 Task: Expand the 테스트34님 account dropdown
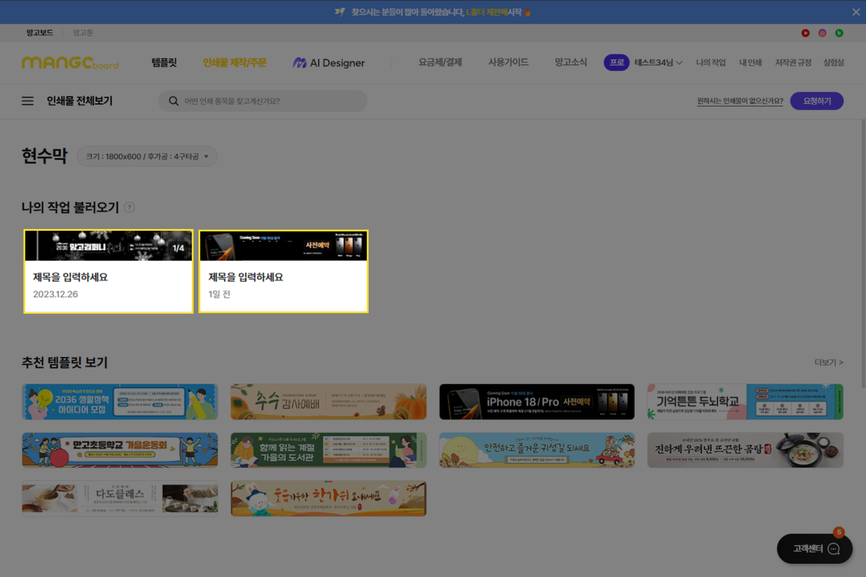tap(659, 63)
